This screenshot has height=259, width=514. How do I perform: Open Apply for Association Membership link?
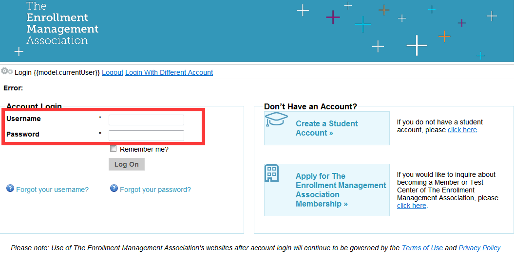click(341, 190)
